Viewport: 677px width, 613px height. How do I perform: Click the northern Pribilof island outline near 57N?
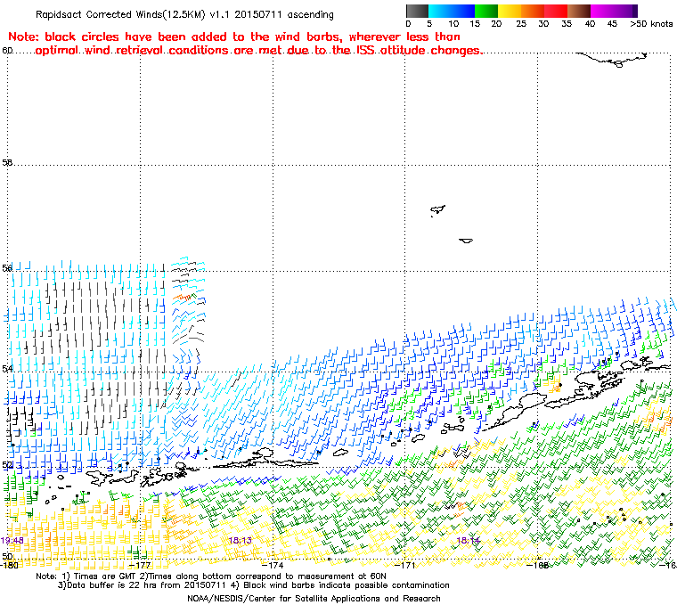(x=437, y=210)
